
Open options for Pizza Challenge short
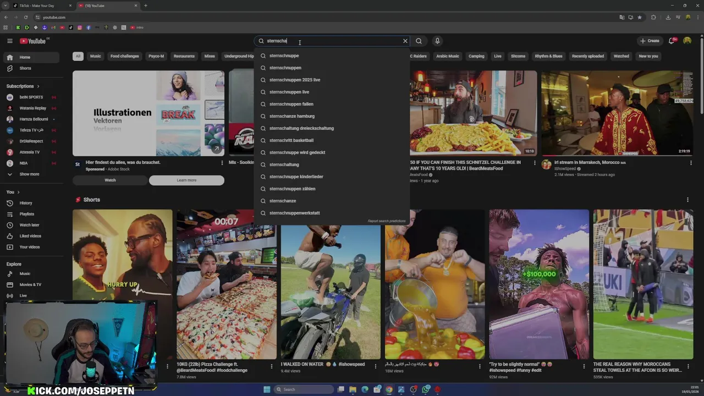271,366
